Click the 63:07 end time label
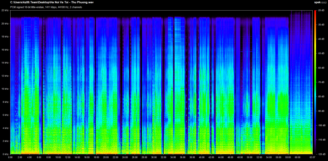The image size is (328, 161). coord(312,158)
